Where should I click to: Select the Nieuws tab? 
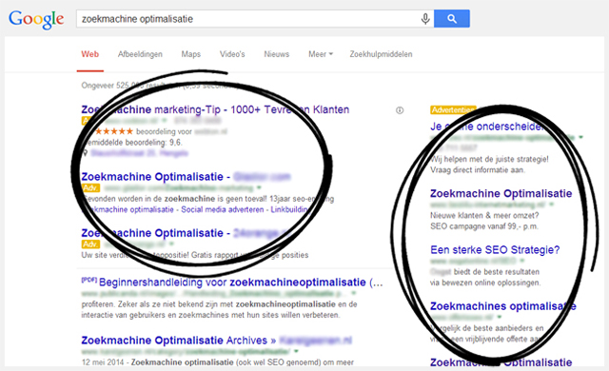coord(277,54)
